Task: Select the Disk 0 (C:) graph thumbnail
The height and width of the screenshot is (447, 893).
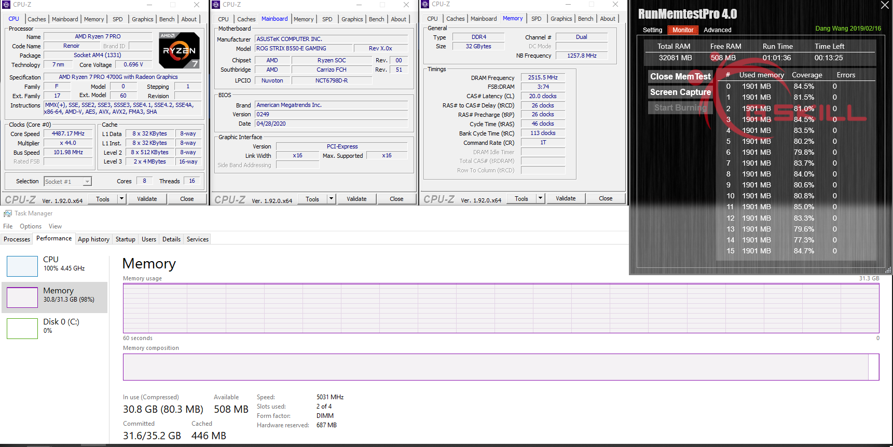Action: 22,329
